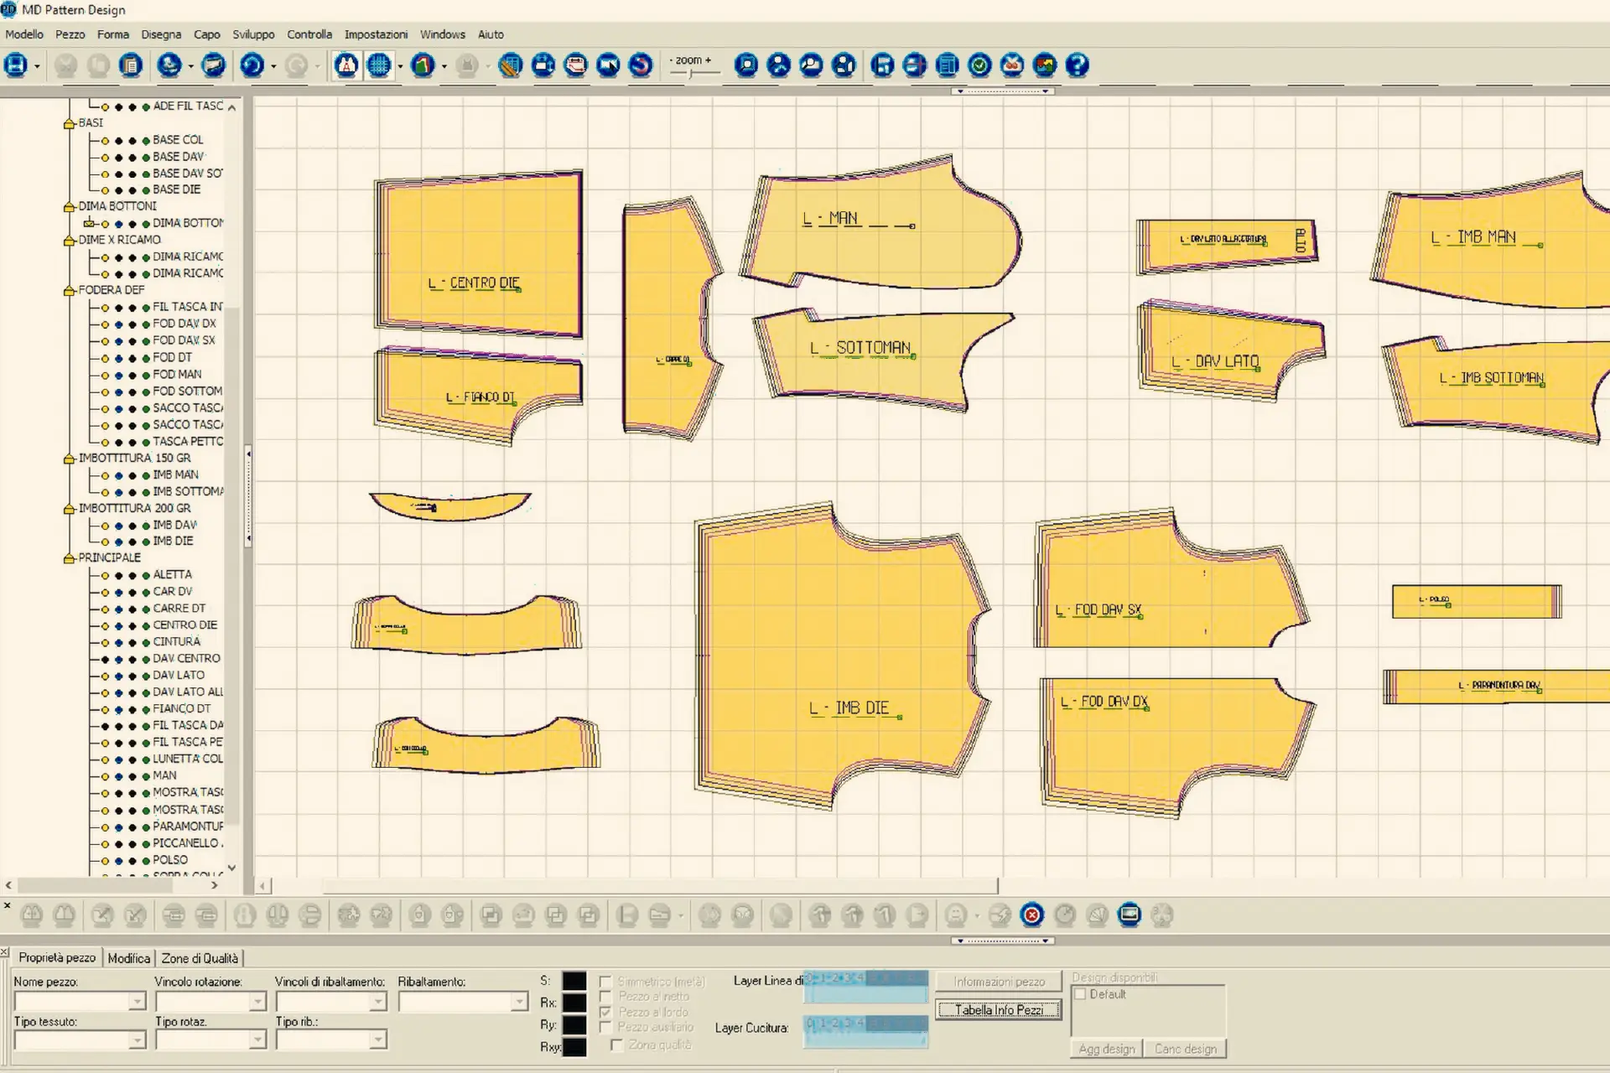
Task: Click the blue Help question mark icon
Action: (x=1077, y=65)
